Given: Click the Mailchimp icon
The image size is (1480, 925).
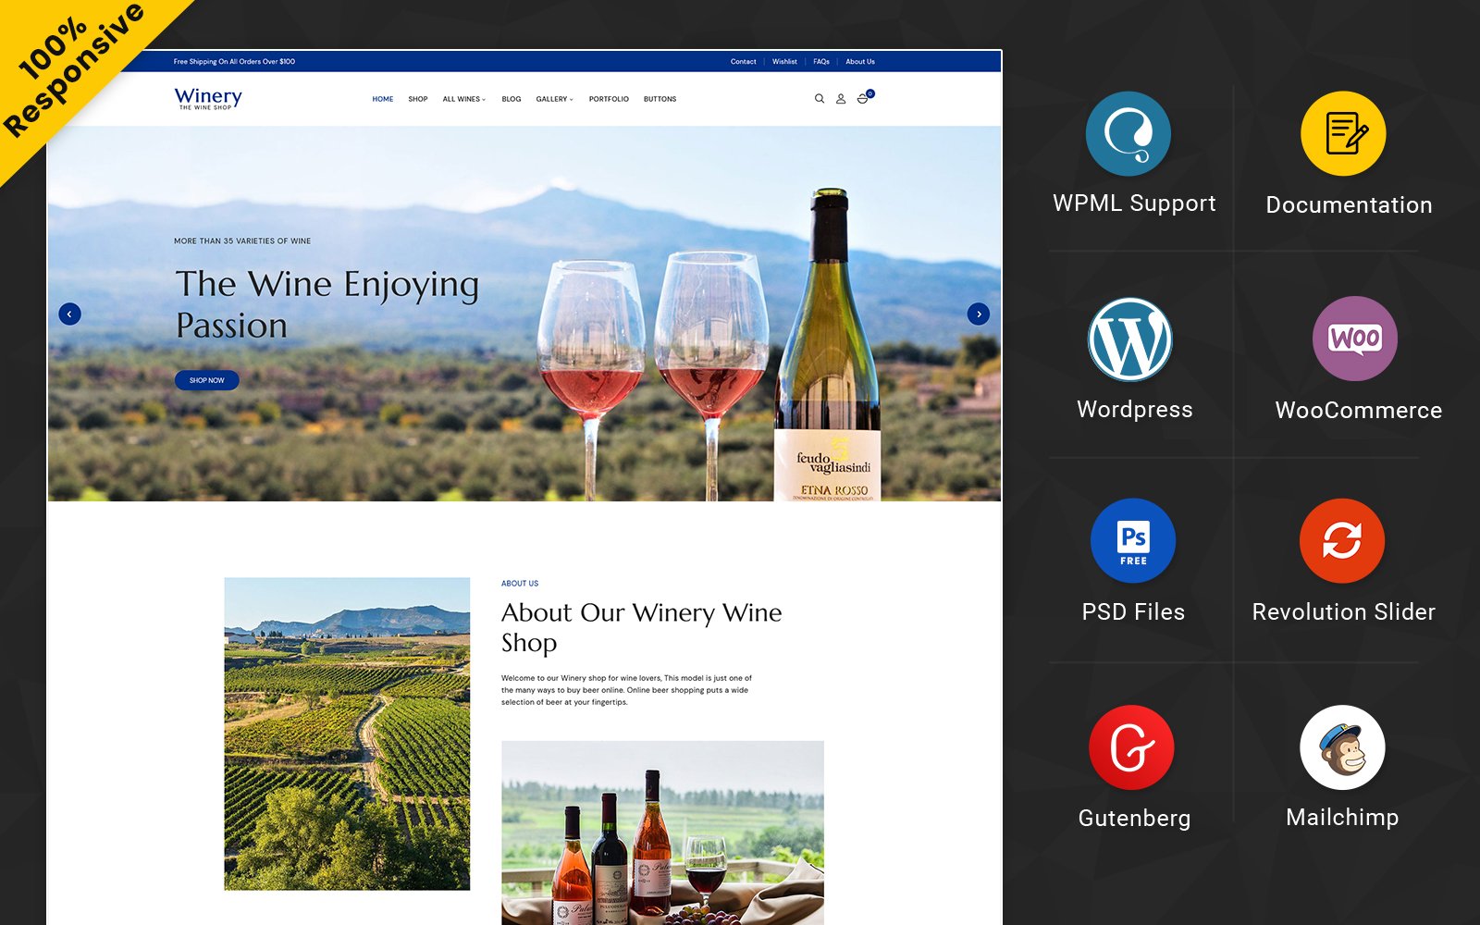Looking at the screenshot, I should tap(1342, 746).
